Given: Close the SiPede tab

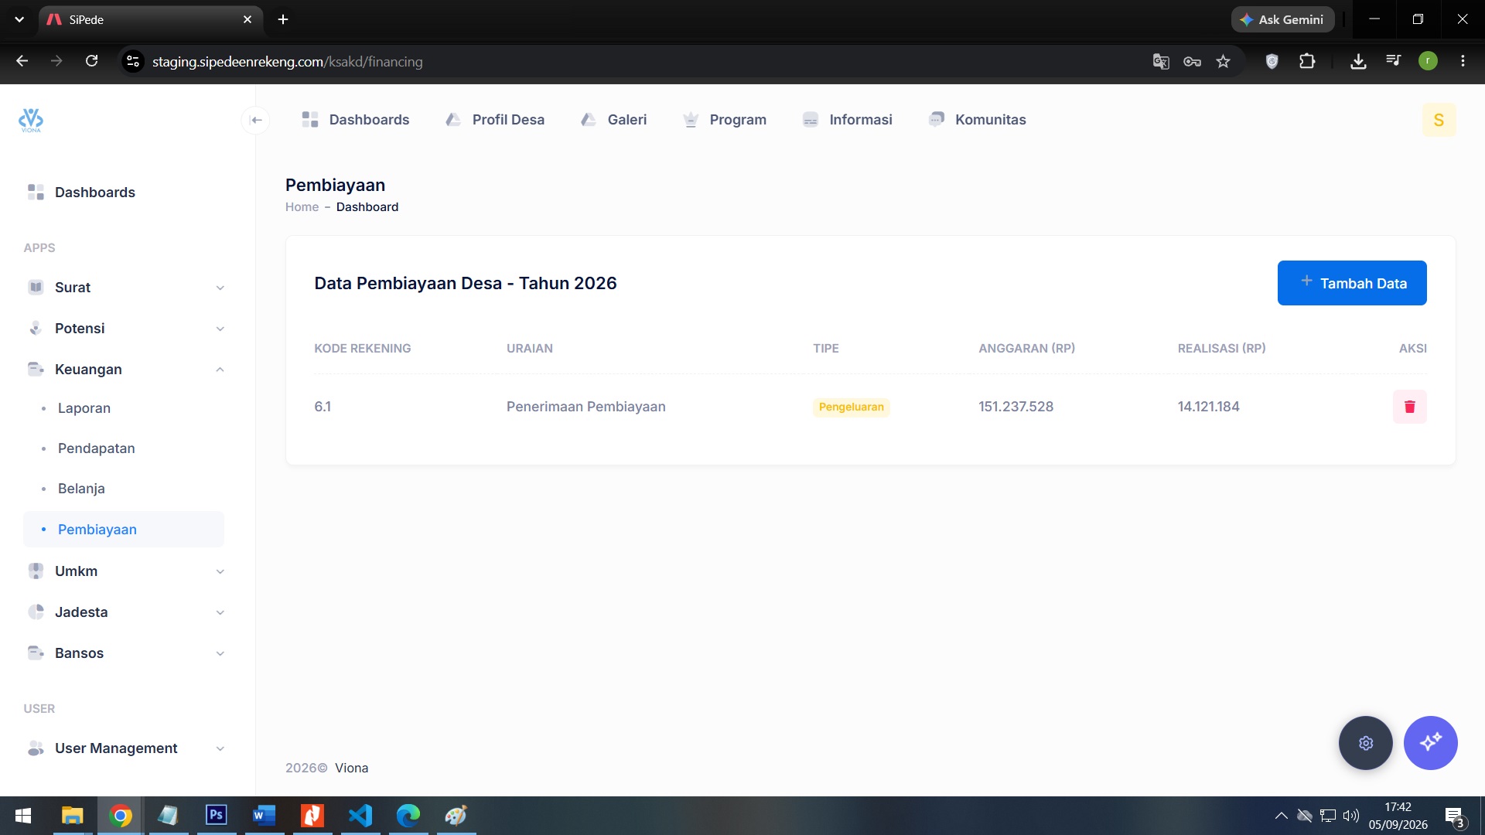Looking at the screenshot, I should (x=247, y=19).
